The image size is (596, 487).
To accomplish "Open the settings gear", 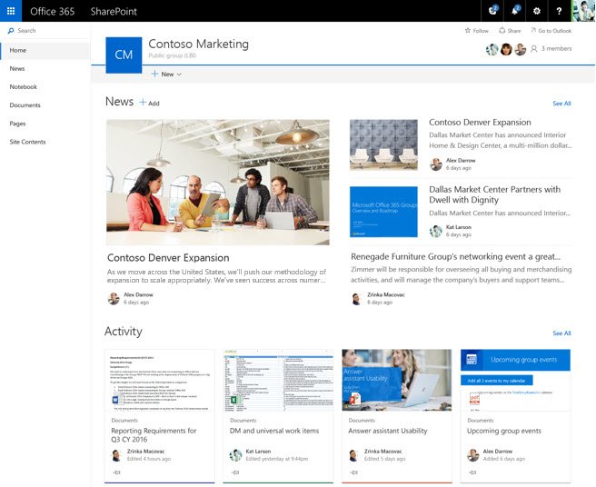I will [537, 11].
